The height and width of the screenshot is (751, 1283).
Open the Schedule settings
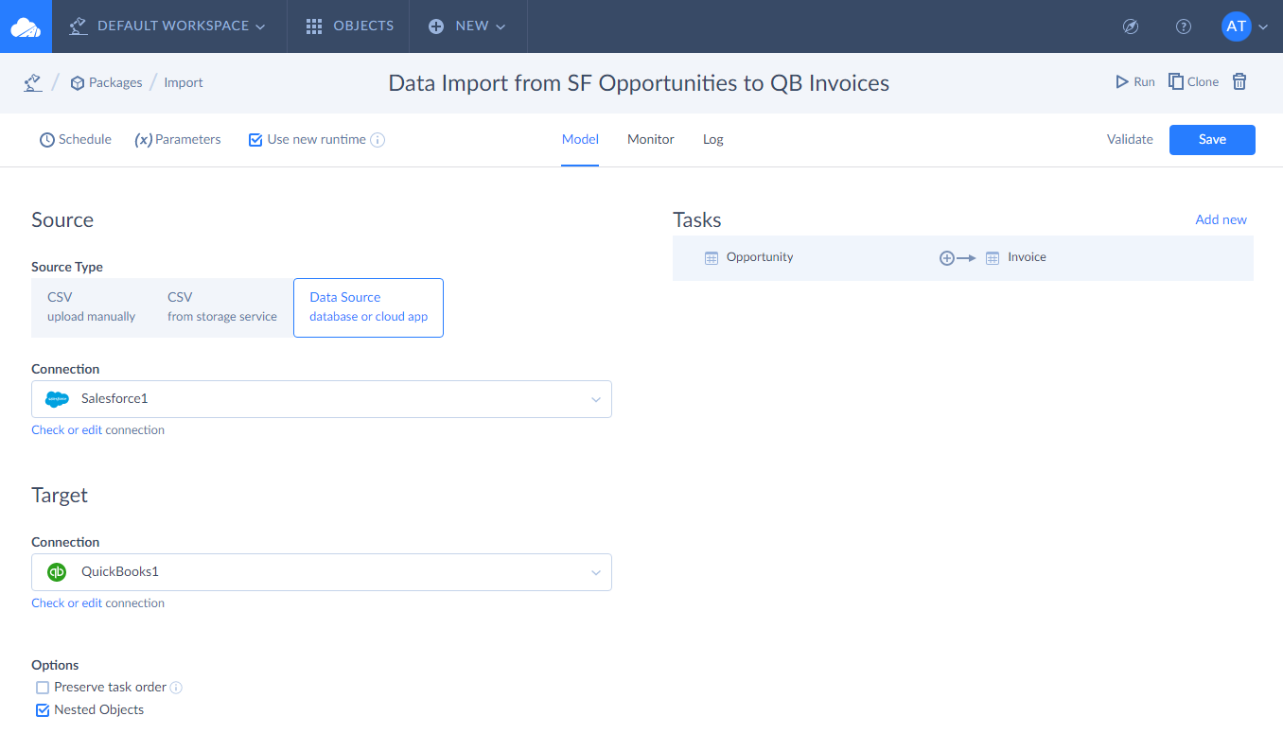click(76, 139)
